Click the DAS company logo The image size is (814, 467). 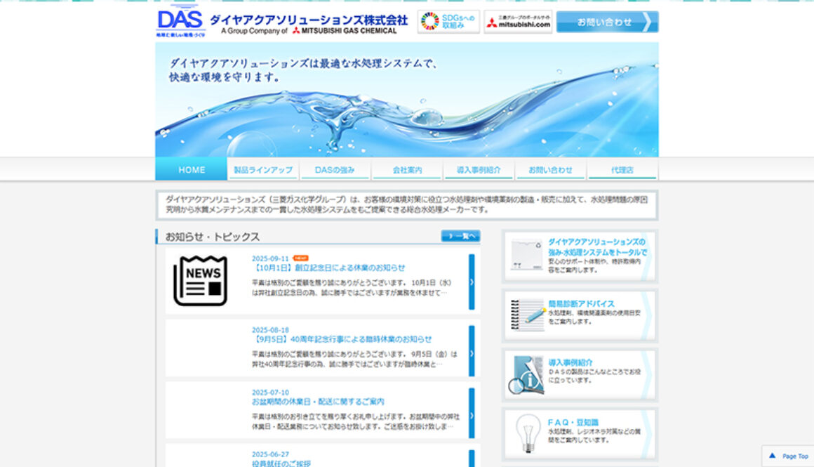tap(180, 22)
